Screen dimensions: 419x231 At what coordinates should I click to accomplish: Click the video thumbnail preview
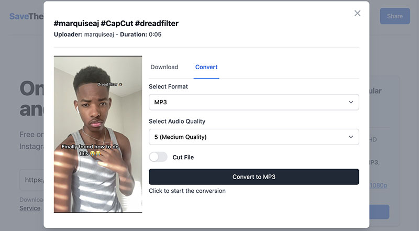point(98,134)
